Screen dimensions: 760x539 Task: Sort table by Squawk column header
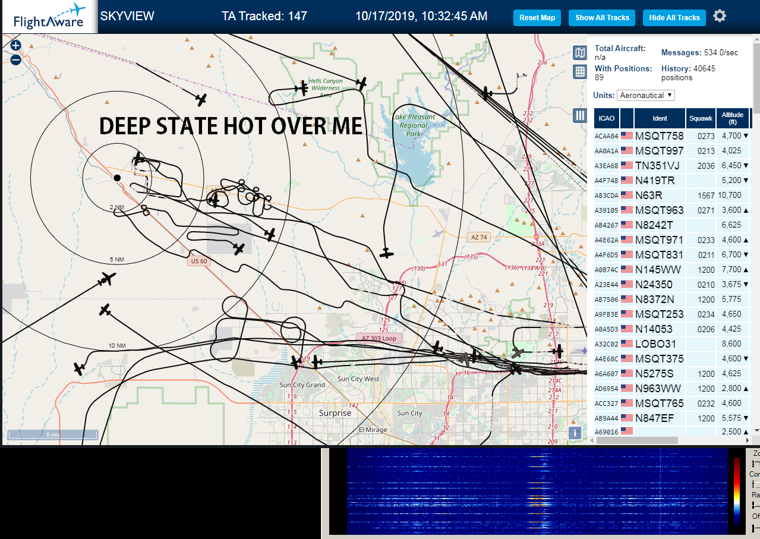point(701,118)
